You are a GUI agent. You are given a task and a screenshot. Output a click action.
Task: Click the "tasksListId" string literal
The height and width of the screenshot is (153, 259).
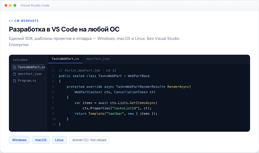(x=125, y=108)
